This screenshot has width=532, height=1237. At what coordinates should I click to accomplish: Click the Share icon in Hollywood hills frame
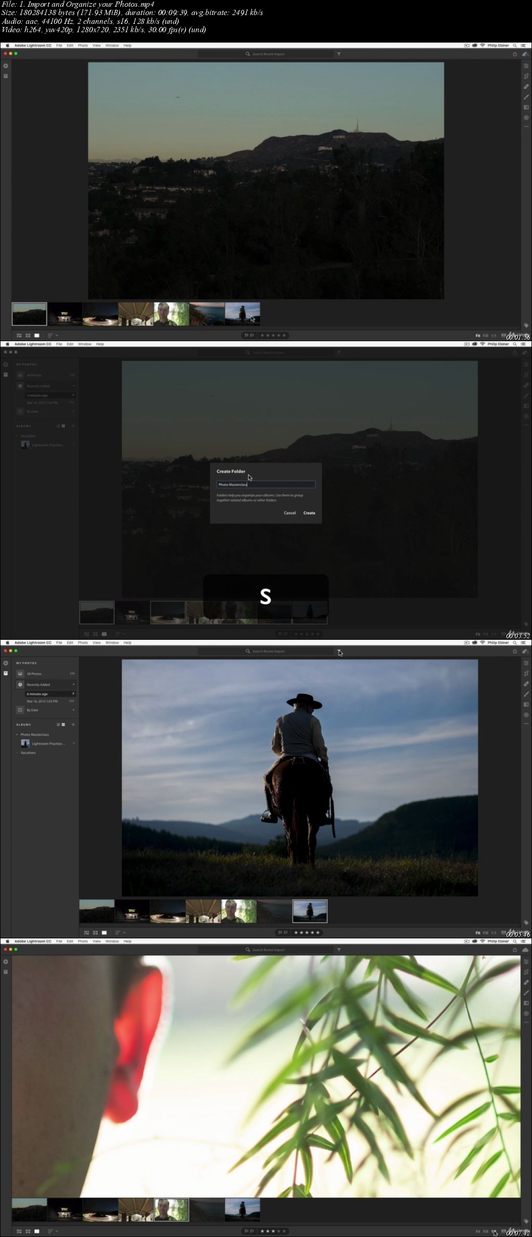pos(515,54)
